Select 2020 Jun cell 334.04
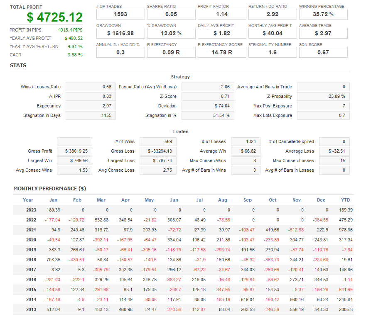This screenshot has width=366, height=321. tap(174, 240)
